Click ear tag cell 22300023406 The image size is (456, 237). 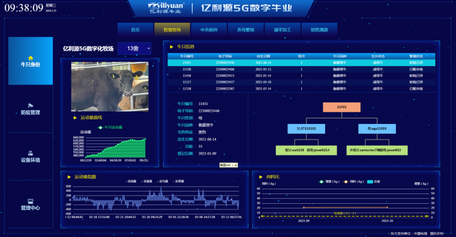[225, 70]
